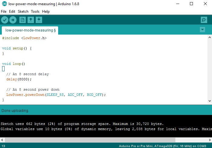Place cursor at the highlighted brace under loop()
Screen dimensions: 212x148
point(3,69)
